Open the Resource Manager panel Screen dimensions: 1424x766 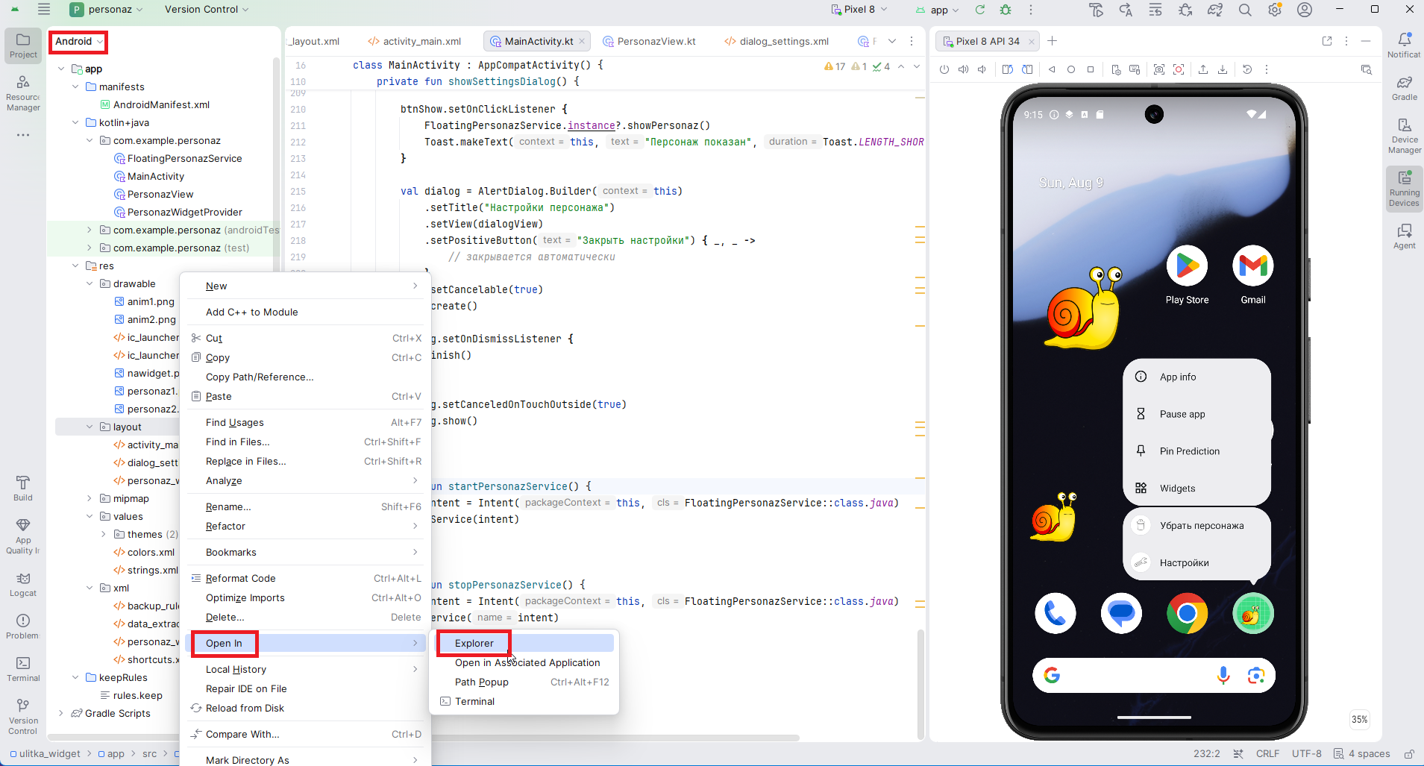click(23, 93)
